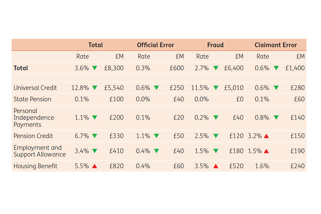The image size is (321, 214).
Task: Click the green arrow next to 0.8% rate
Action: coord(276,117)
